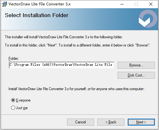Show the Disk Cost details
159x130 pixels.
point(136,75)
